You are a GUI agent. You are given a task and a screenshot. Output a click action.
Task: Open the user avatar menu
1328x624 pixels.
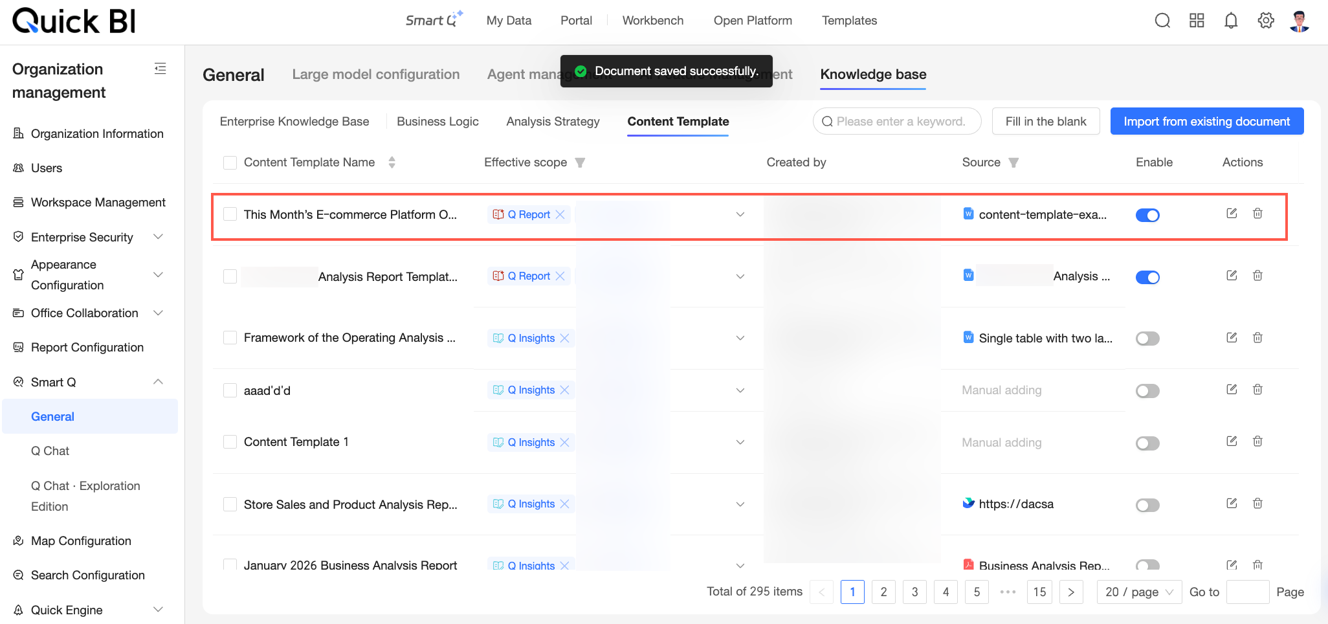click(x=1300, y=21)
